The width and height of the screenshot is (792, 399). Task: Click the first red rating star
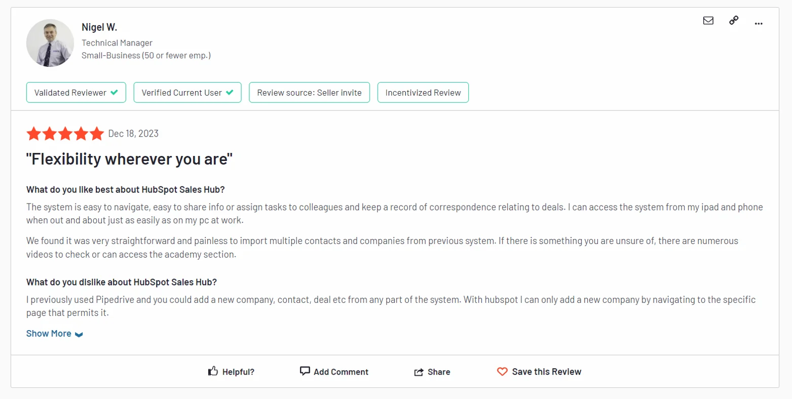tap(33, 133)
